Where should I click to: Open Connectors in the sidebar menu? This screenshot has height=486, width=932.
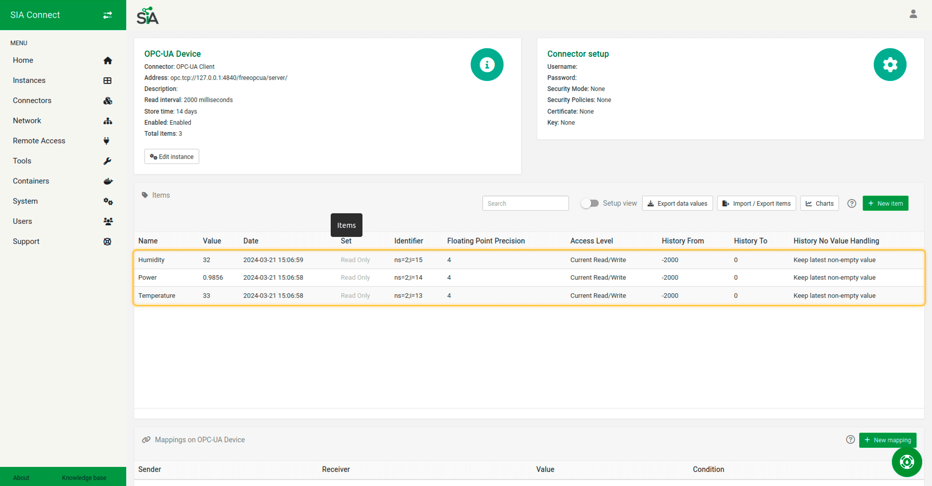(32, 101)
